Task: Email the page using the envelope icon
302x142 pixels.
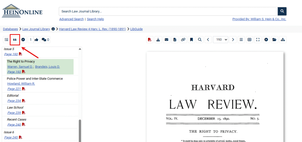Action: [166, 40]
